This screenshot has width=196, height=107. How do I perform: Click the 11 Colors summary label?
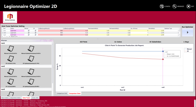[118, 42]
